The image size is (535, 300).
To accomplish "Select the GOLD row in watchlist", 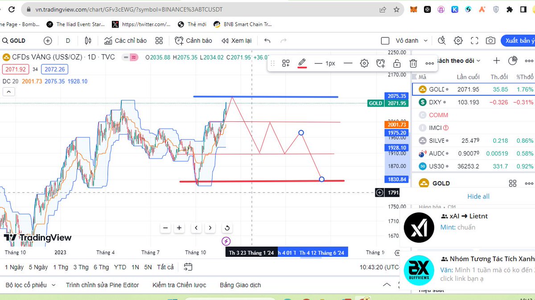I will 473,89.
